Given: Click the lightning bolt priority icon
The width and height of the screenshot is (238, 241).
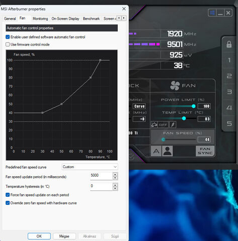Looking at the screenshot, I should pos(173,125).
